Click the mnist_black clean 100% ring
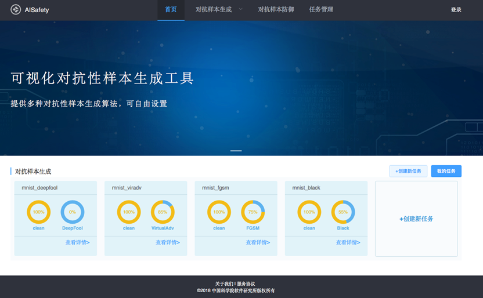Screen dimensions: 483x298 (309, 212)
